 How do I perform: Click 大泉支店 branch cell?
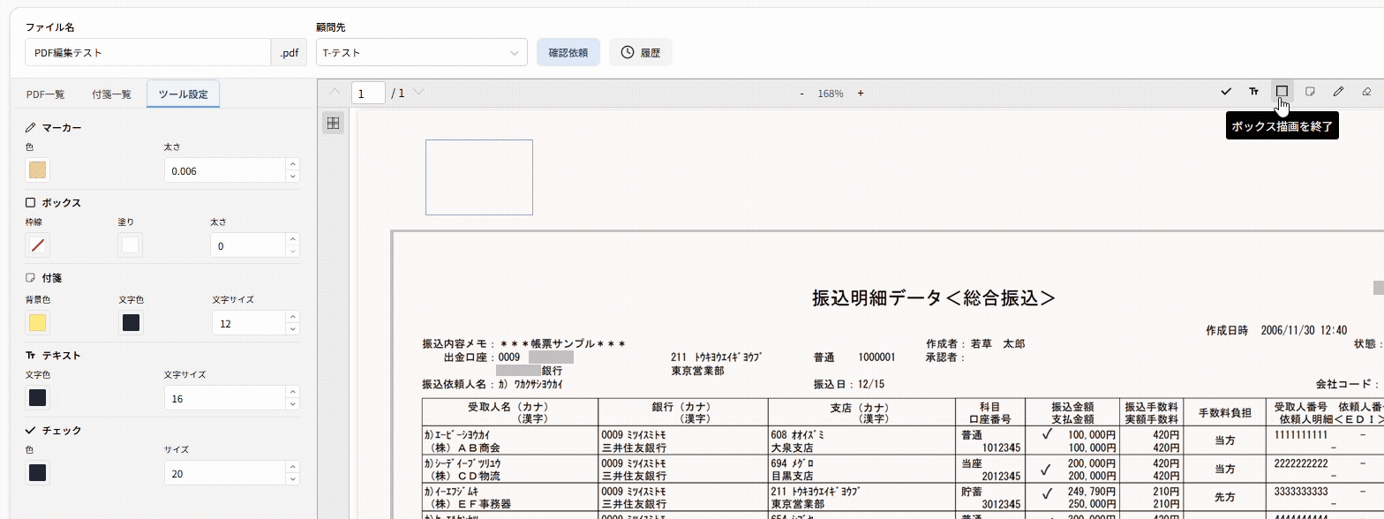coord(794,448)
